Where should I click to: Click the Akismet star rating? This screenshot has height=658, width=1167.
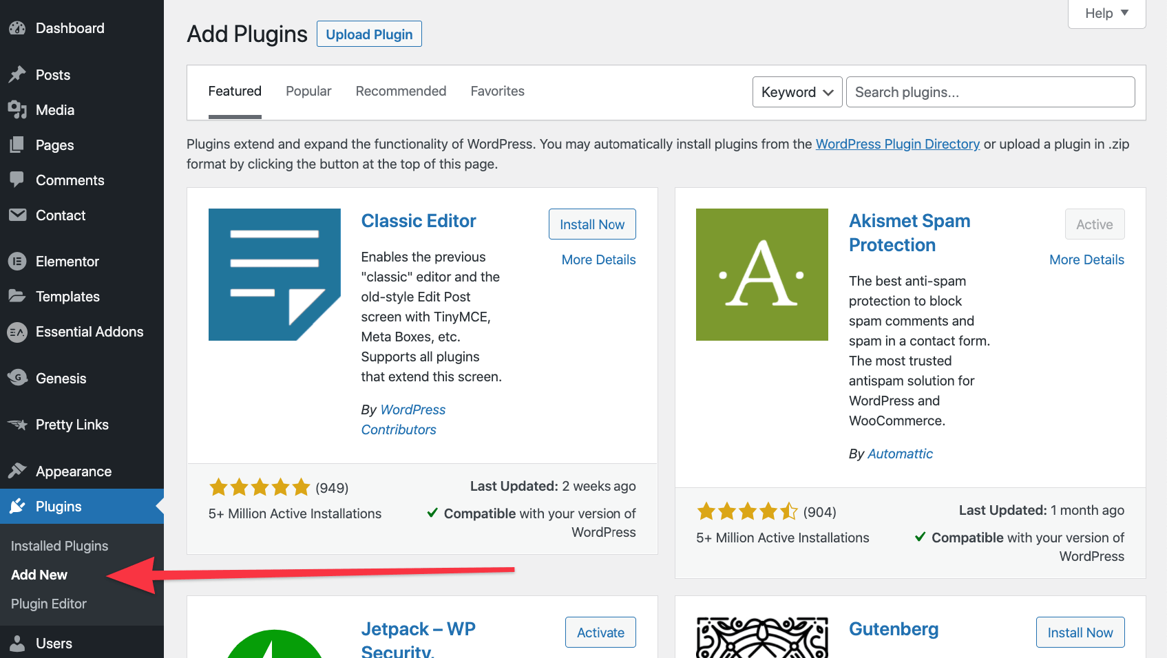(747, 511)
